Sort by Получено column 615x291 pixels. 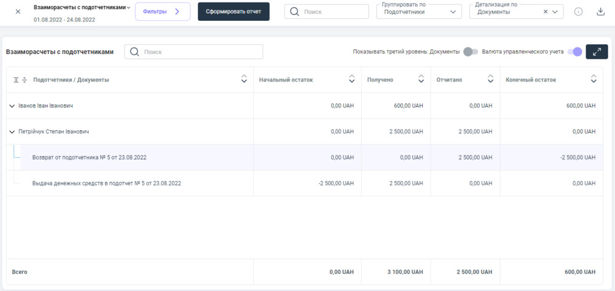[421, 79]
